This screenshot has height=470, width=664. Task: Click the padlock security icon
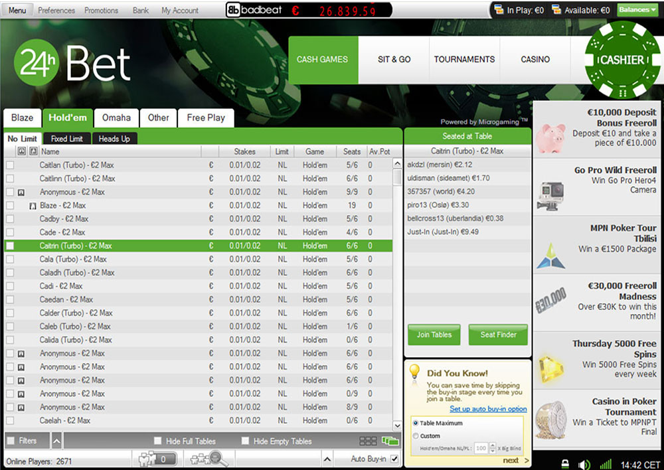pyautogui.click(x=565, y=464)
